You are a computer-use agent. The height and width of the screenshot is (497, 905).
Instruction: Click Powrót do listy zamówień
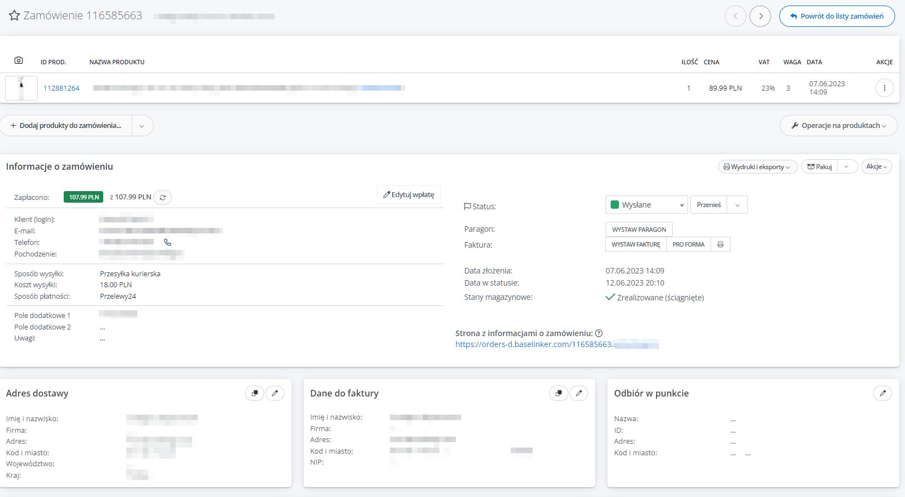836,16
